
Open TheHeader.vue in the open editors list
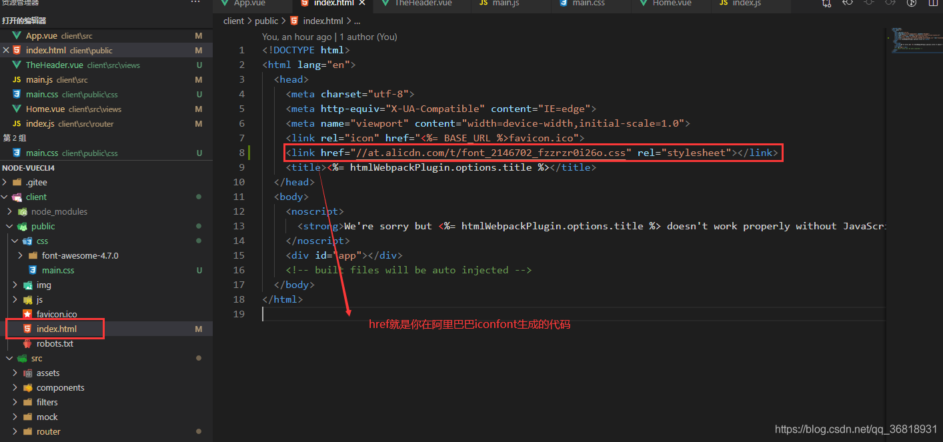coord(107,65)
